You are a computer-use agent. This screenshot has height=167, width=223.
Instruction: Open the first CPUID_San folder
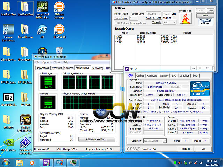point(8,77)
